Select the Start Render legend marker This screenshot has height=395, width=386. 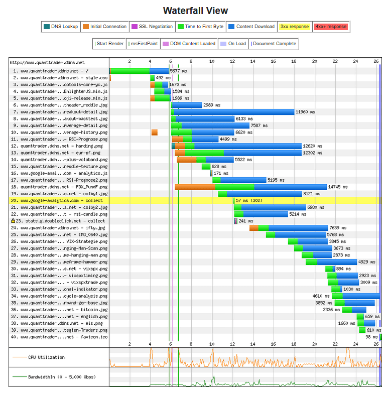(x=109, y=44)
